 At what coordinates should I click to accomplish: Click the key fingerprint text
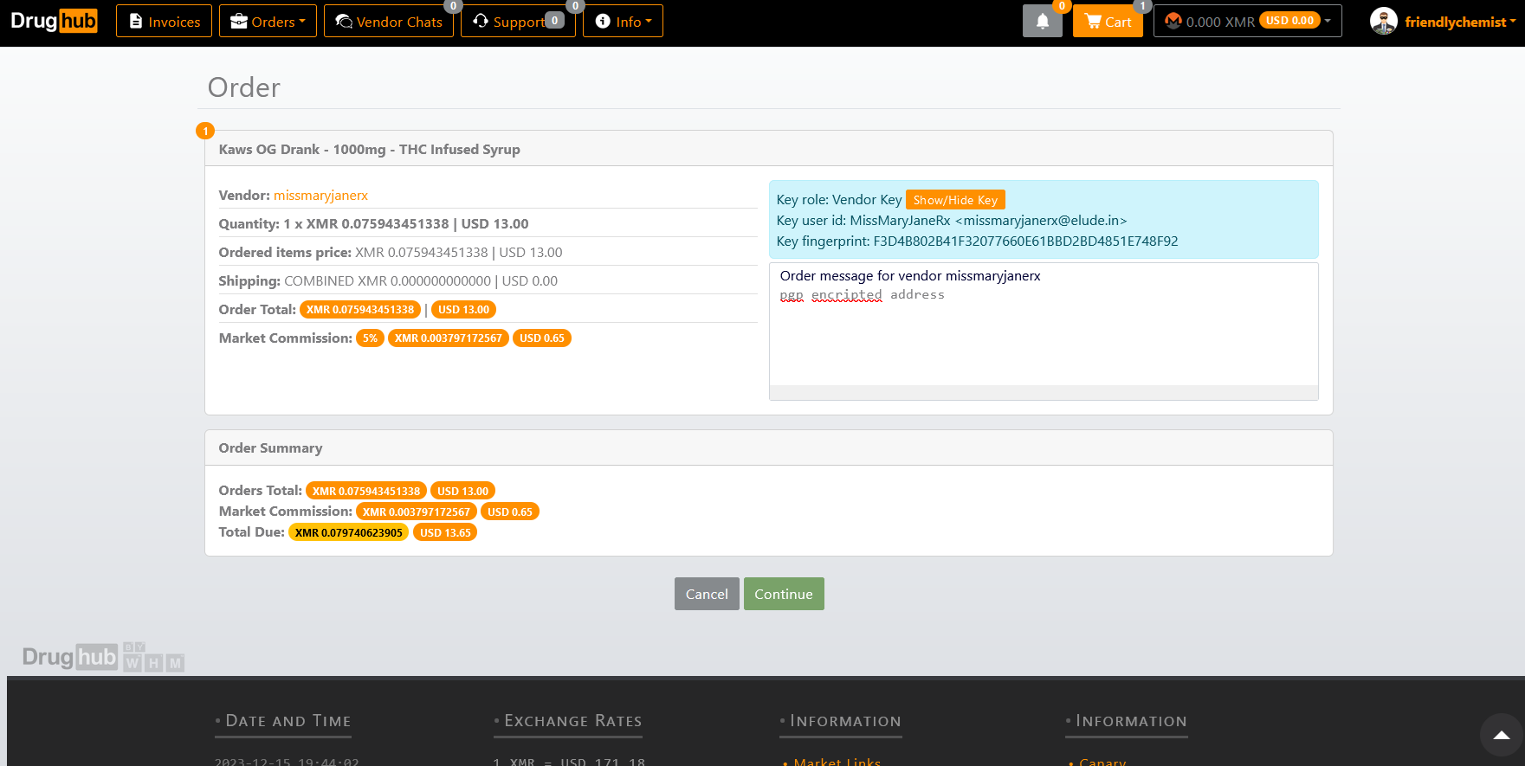977,241
